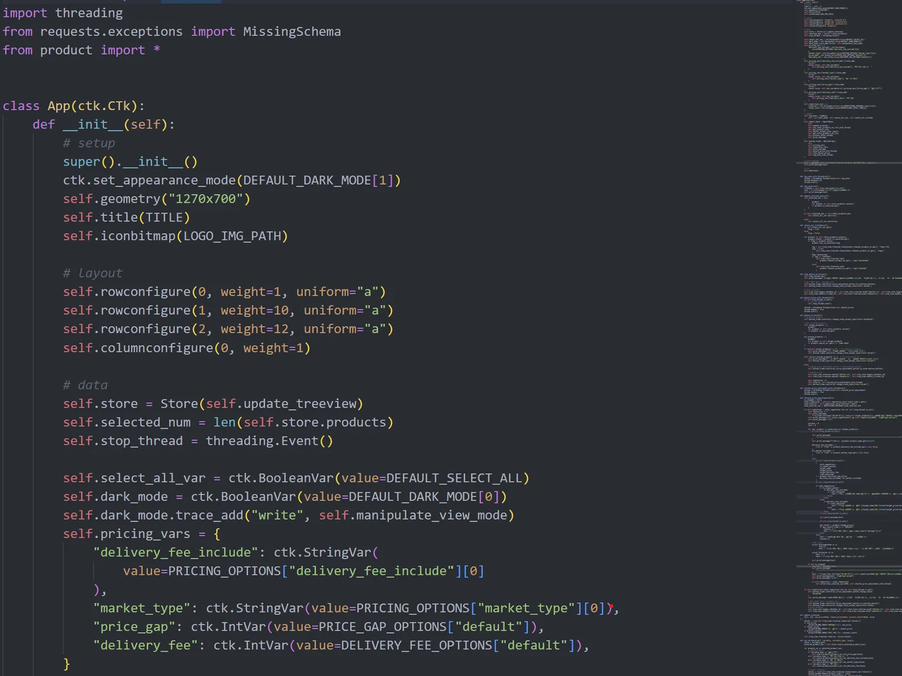
Task: Click 'from product import *' line
Action: click(x=81, y=50)
